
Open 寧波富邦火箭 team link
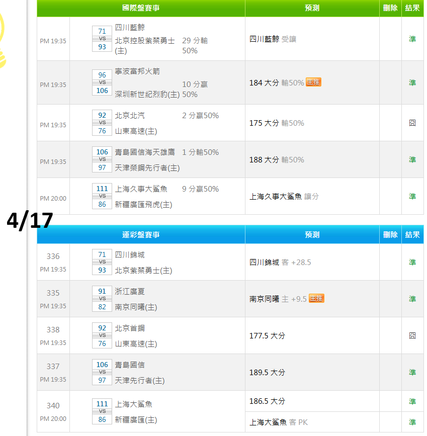pos(137,71)
